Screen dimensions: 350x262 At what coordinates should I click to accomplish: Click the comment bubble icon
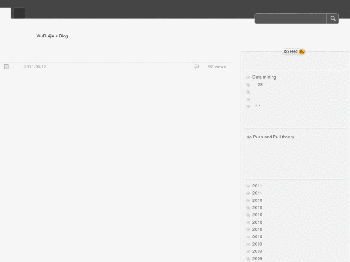point(196,67)
